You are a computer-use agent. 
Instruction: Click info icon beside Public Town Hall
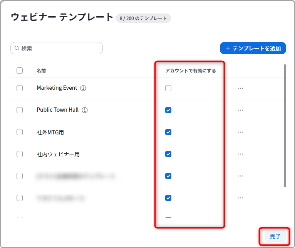point(85,110)
